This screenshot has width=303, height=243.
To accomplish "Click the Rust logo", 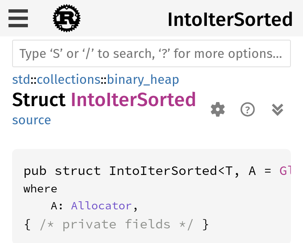I will coord(67,18).
